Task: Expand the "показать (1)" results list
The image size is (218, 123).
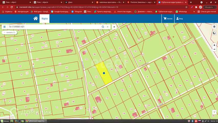Action: click(x=10, y=33)
